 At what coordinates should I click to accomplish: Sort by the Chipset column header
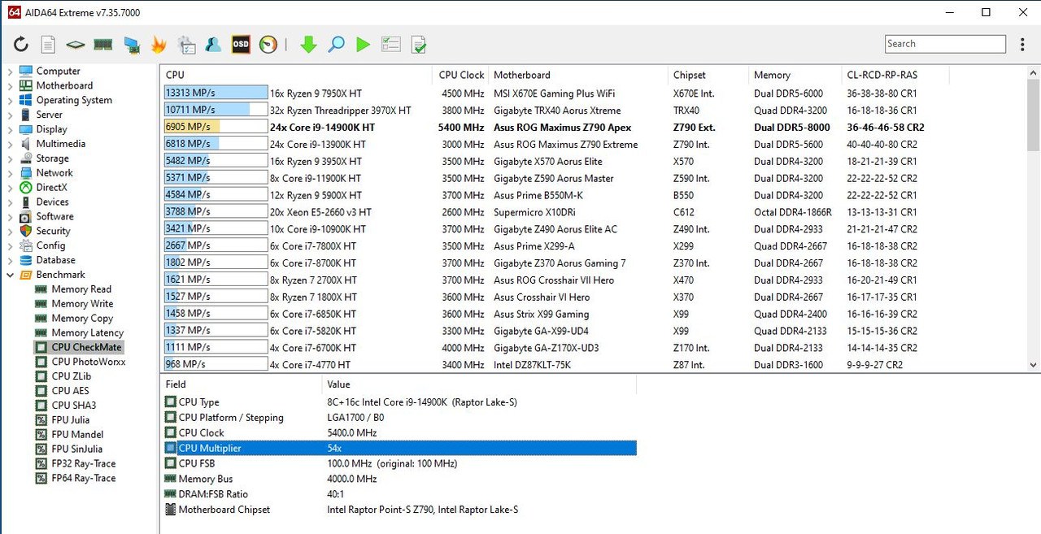click(708, 75)
